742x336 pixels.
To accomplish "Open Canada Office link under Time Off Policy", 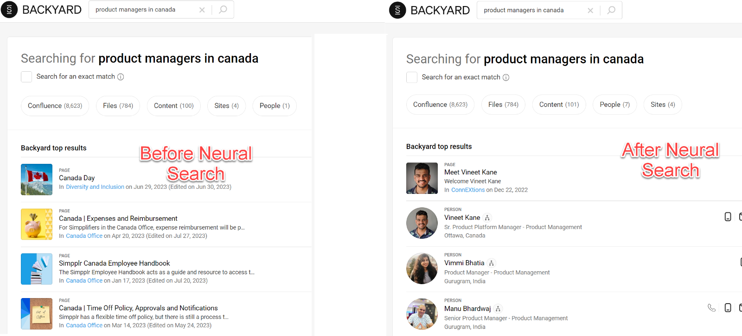I will coord(84,326).
